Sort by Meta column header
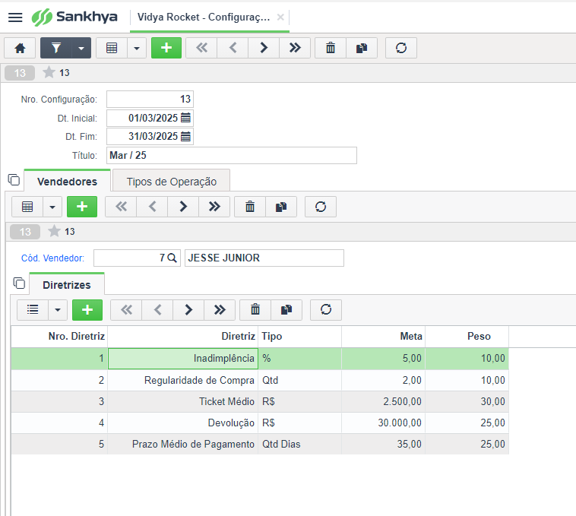 pos(384,336)
